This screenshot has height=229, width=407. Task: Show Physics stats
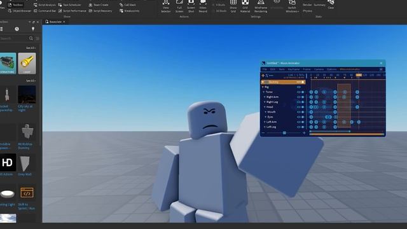pyautogui.click(x=307, y=11)
